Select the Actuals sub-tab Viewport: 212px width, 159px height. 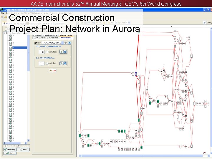pyautogui.click(x=43, y=38)
